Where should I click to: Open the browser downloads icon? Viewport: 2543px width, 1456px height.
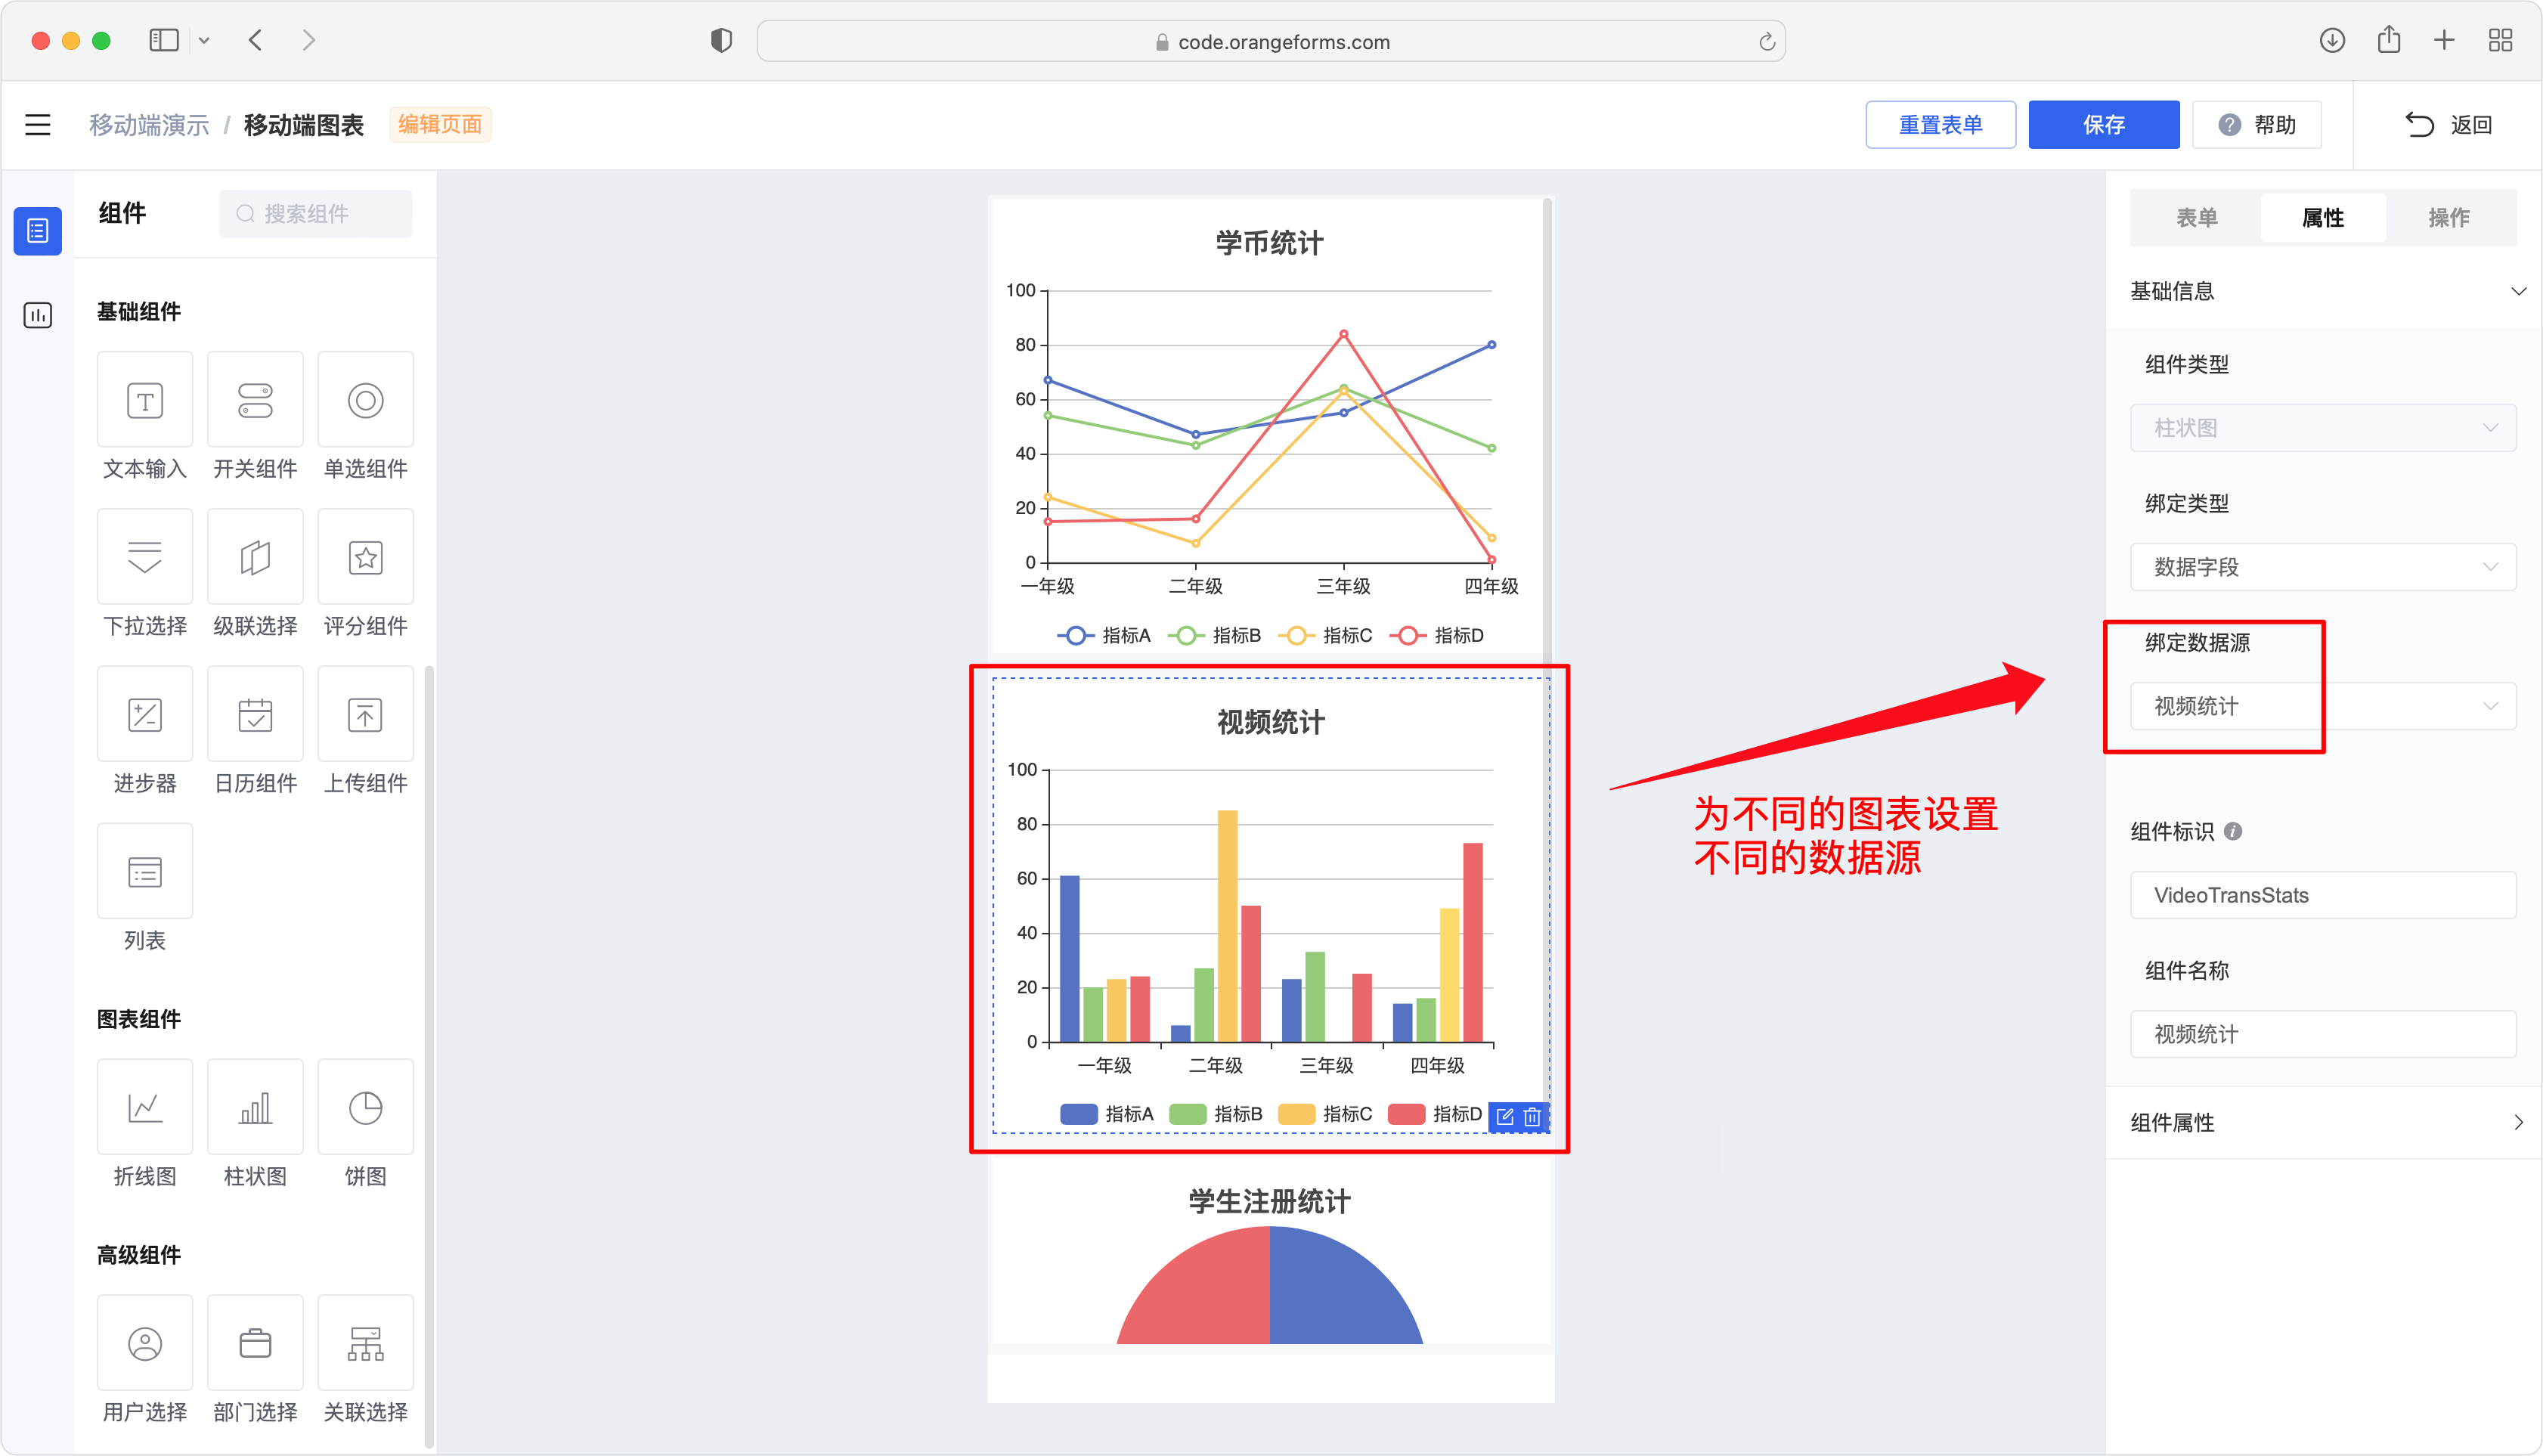[2332, 40]
